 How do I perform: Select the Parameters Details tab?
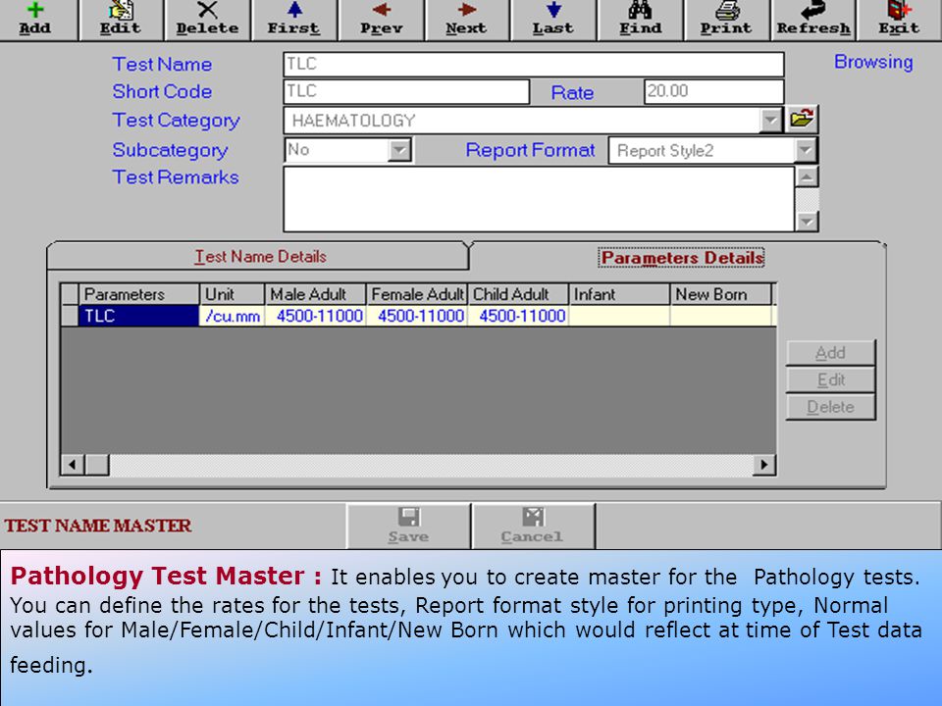[x=682, y=258]
